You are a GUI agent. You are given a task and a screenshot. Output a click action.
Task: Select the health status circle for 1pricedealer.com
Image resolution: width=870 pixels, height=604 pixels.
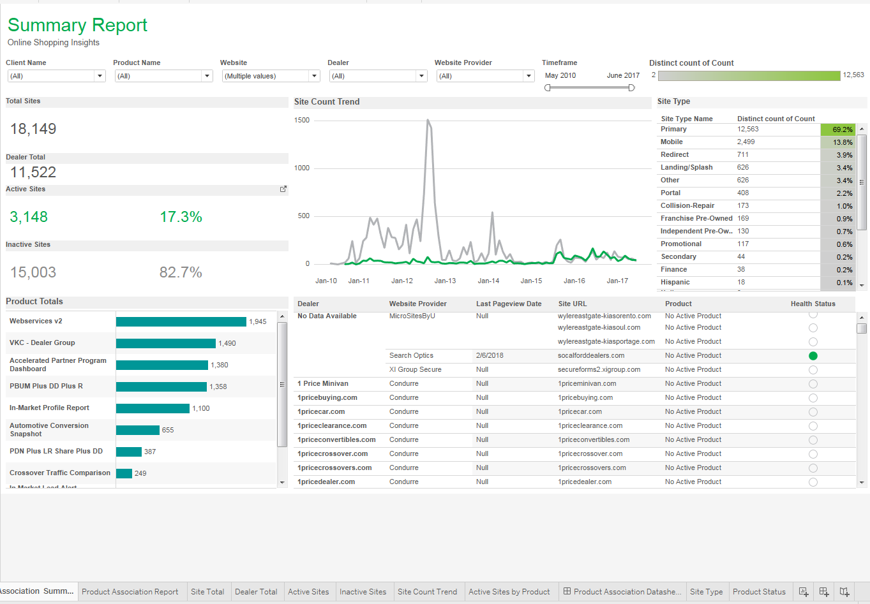click(x=813, y=482)
